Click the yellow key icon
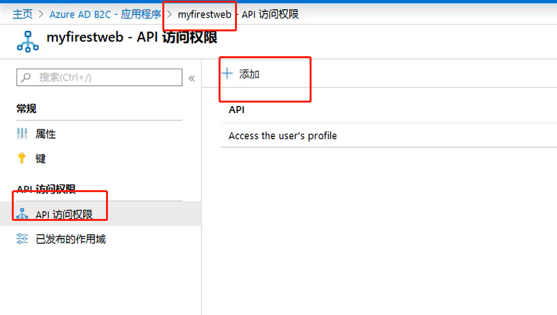 click(22, 158)
